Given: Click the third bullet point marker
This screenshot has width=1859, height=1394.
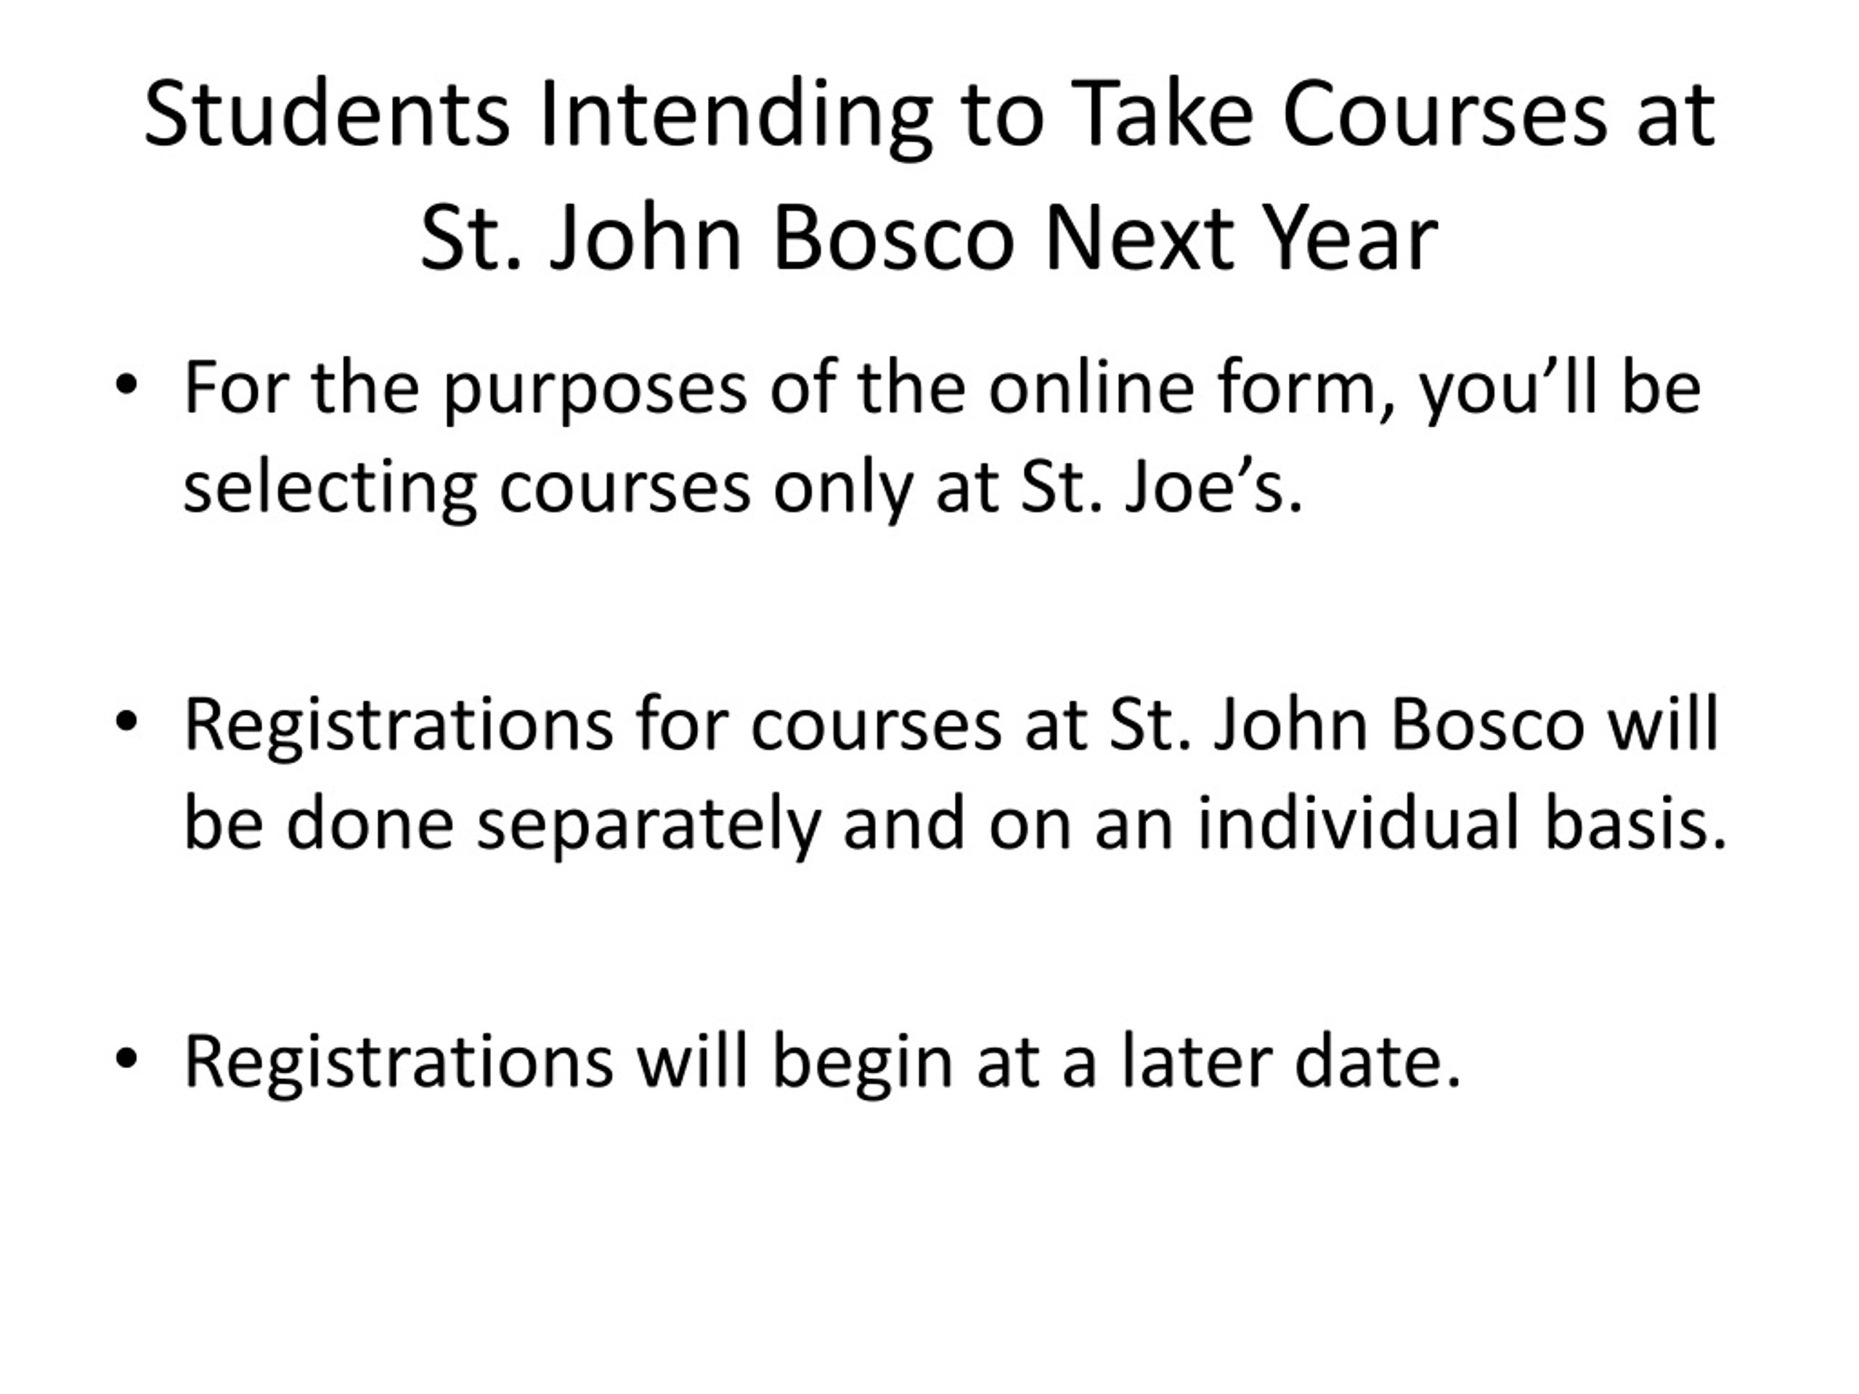Looking at the screenshot, I should [125, 1059].
